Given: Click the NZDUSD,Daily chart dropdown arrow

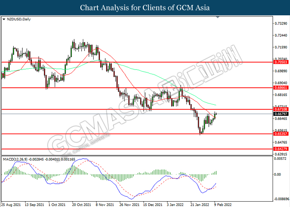Looking at the screenshot, I should click(4, 19).
